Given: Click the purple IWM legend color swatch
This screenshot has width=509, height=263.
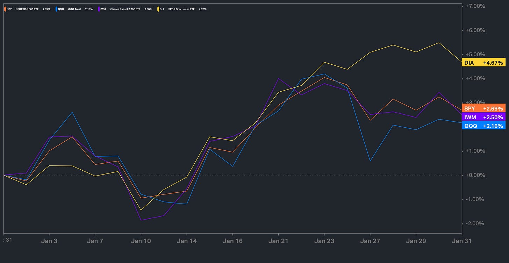Looking at the screenshot, I should [x=99, y=9].
